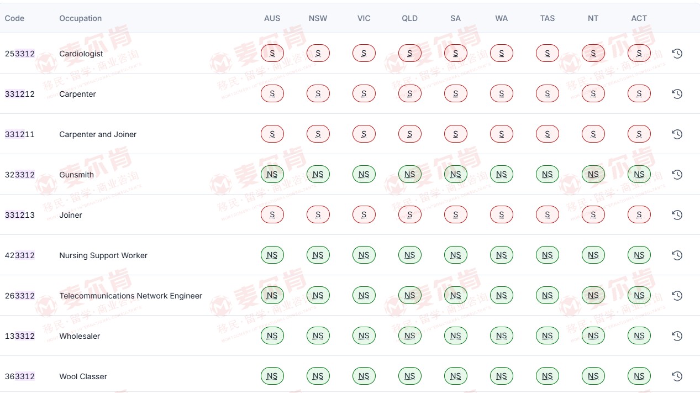Click the Occupation column header

(x=81, y=18)
